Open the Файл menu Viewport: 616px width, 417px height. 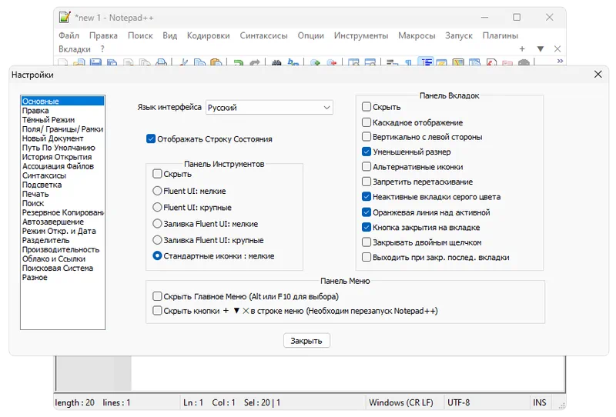coord(69,35)
